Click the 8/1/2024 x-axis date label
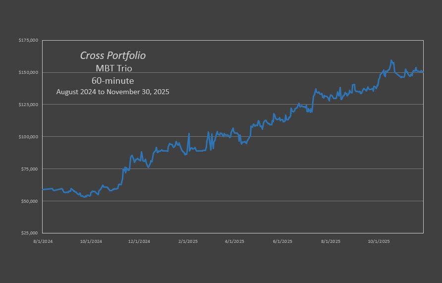442x283 pixels. [43, 241]
